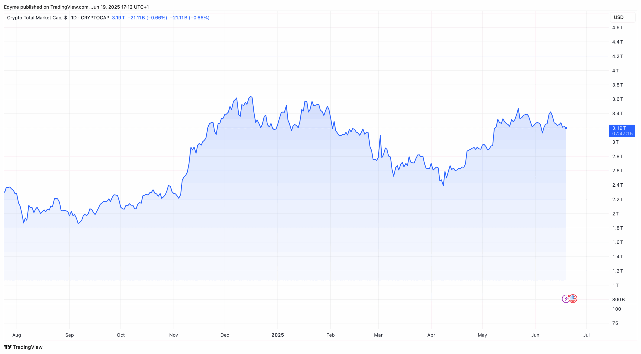Click the second −21.11 B (−0.66%) change value
The image size is (641, 354).
190,18
